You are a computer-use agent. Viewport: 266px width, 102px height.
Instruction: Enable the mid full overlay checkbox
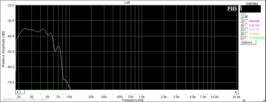click(x=246, y=21)
